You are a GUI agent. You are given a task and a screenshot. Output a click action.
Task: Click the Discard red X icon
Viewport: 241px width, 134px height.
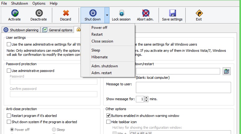(66, 13)
